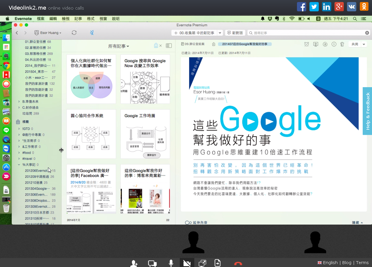Open the 檢視 menu
The width and height of the screenshot is (372, 267).
click(x=66, y=19)
